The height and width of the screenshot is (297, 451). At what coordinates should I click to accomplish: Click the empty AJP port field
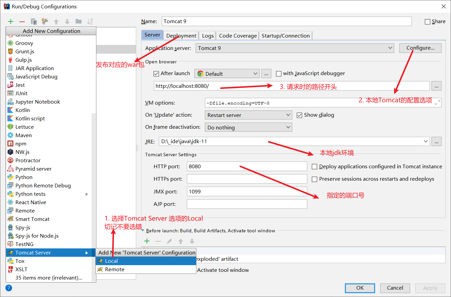point(247,204)
